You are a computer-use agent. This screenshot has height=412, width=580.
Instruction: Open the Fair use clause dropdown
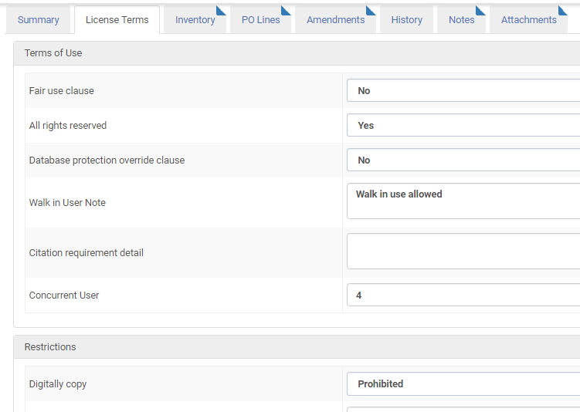[x=463, y=91]
